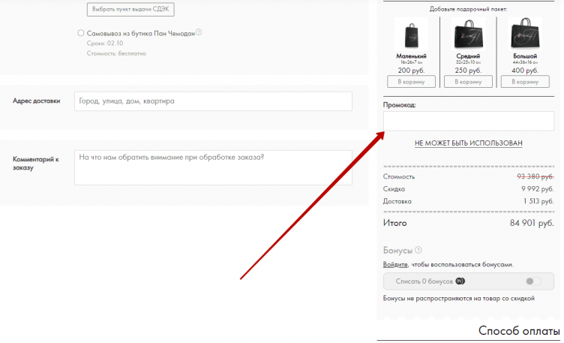Add Большой 400 руб. bag to cart
564x343 pixels.
point(524,81)
